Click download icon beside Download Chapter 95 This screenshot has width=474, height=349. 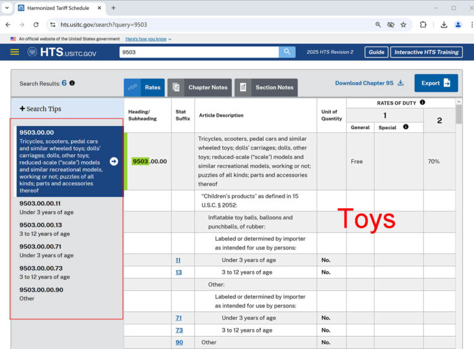click(x=401, y=83)
